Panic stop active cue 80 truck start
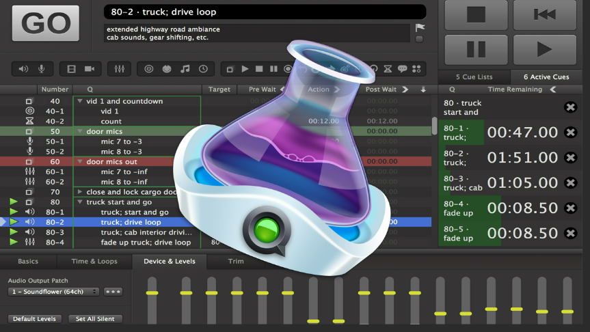Image resolution: width=590 pixels, height=332 pixels. click(x=570, y=107)
